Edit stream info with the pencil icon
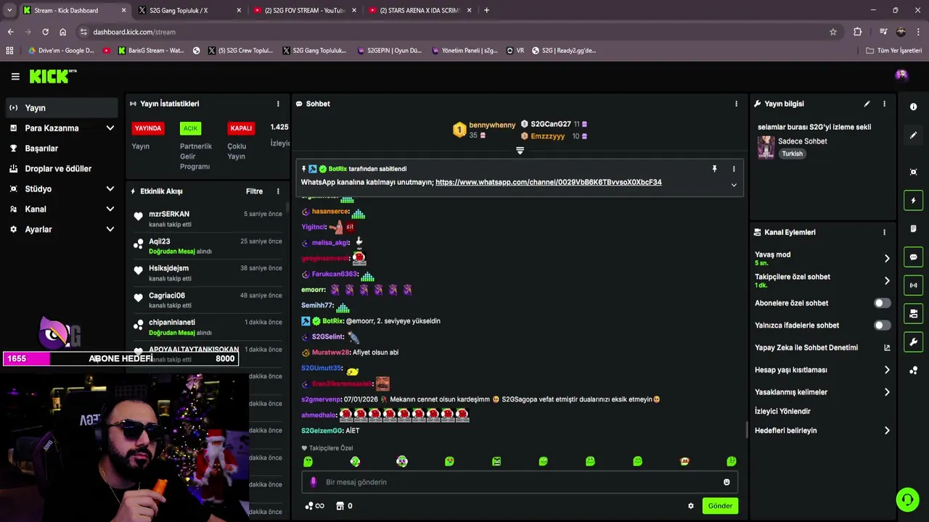The width and height of the screenshot is (929, 522). click(867, 104)
